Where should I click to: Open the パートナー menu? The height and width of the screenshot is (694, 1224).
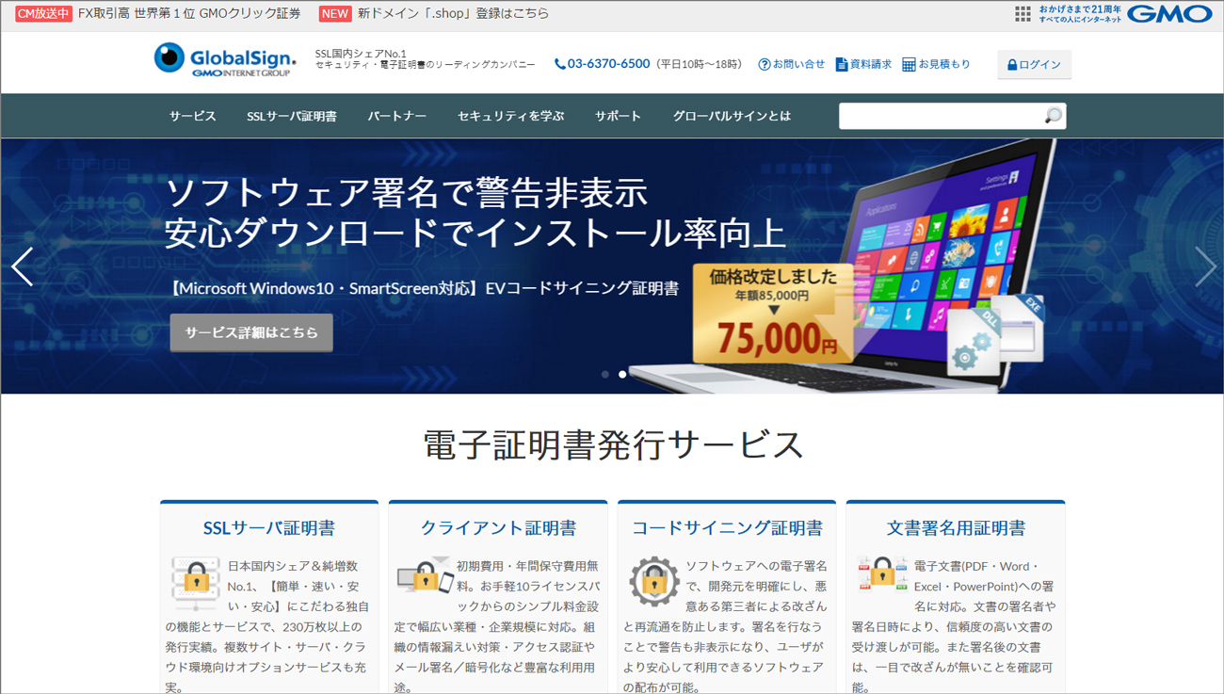click(397, 116)
